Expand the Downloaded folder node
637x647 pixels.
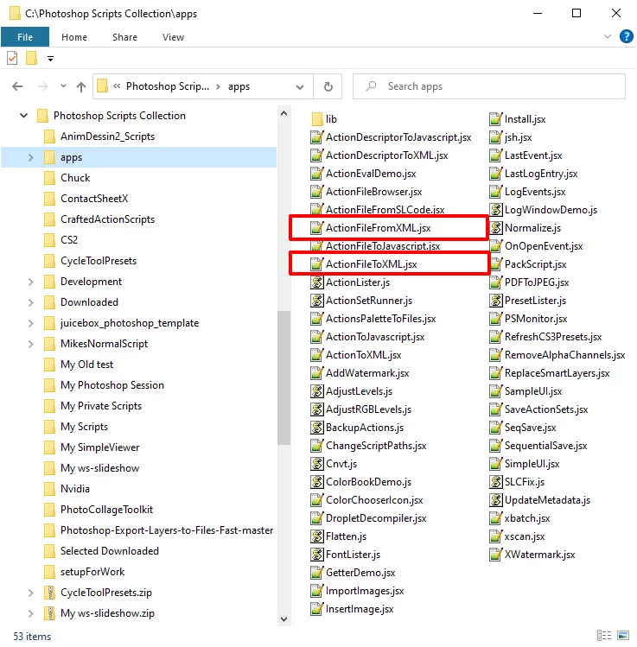30,302
